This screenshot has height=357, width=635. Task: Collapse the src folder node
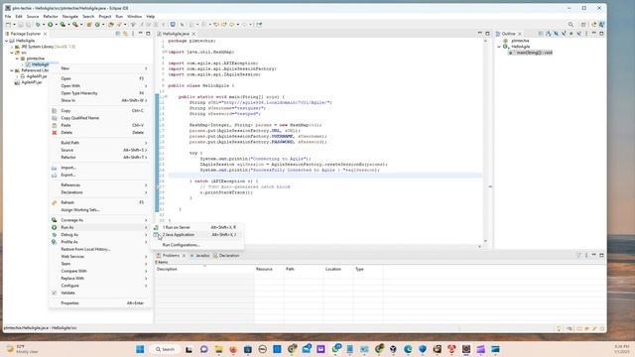(12, 53)
